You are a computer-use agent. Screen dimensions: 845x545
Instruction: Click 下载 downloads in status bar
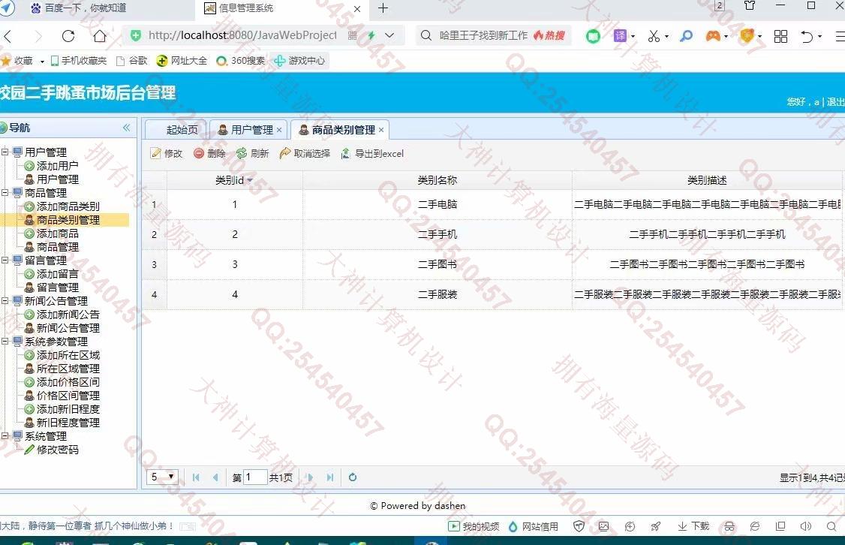(693, 526)
